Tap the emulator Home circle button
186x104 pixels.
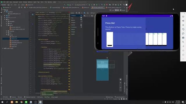183,50
